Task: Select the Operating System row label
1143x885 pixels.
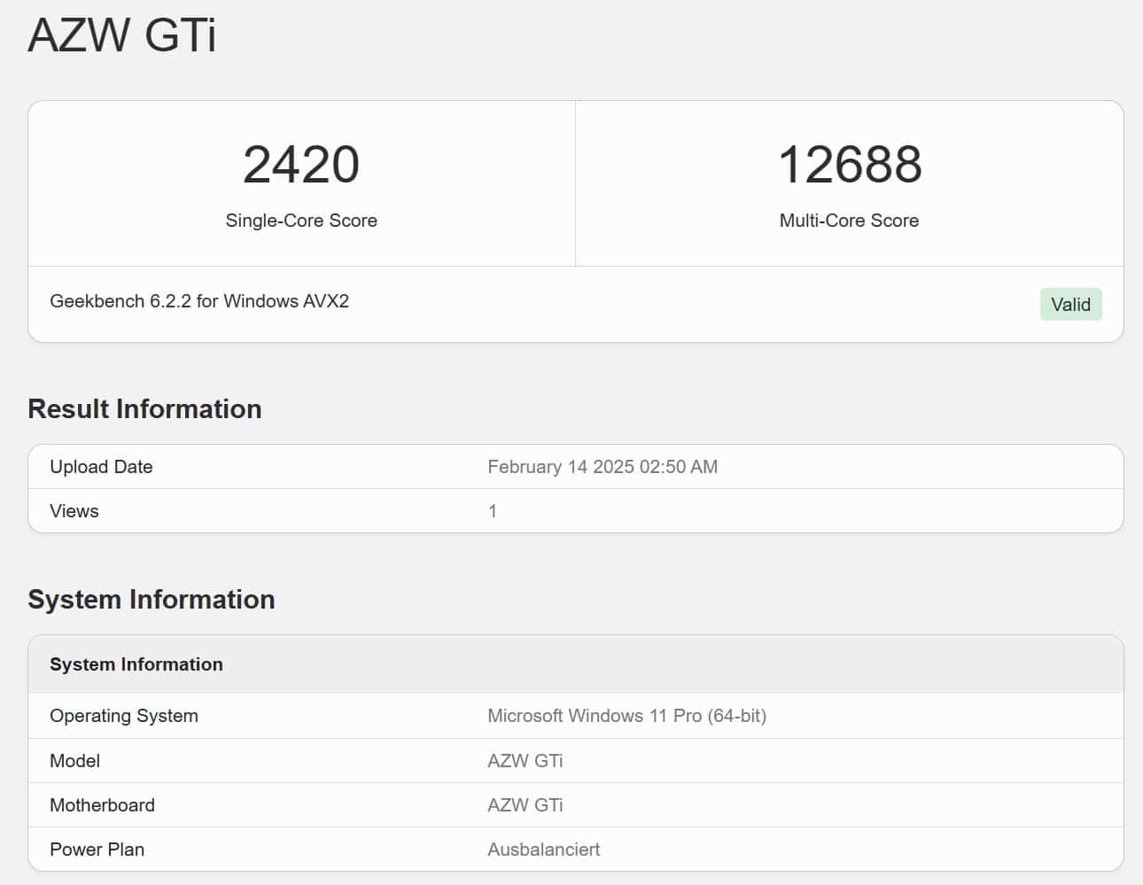Action: 124,716
